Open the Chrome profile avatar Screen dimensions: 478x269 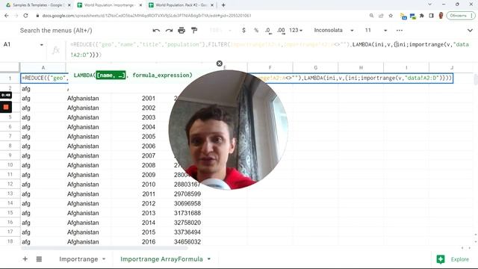441,16
